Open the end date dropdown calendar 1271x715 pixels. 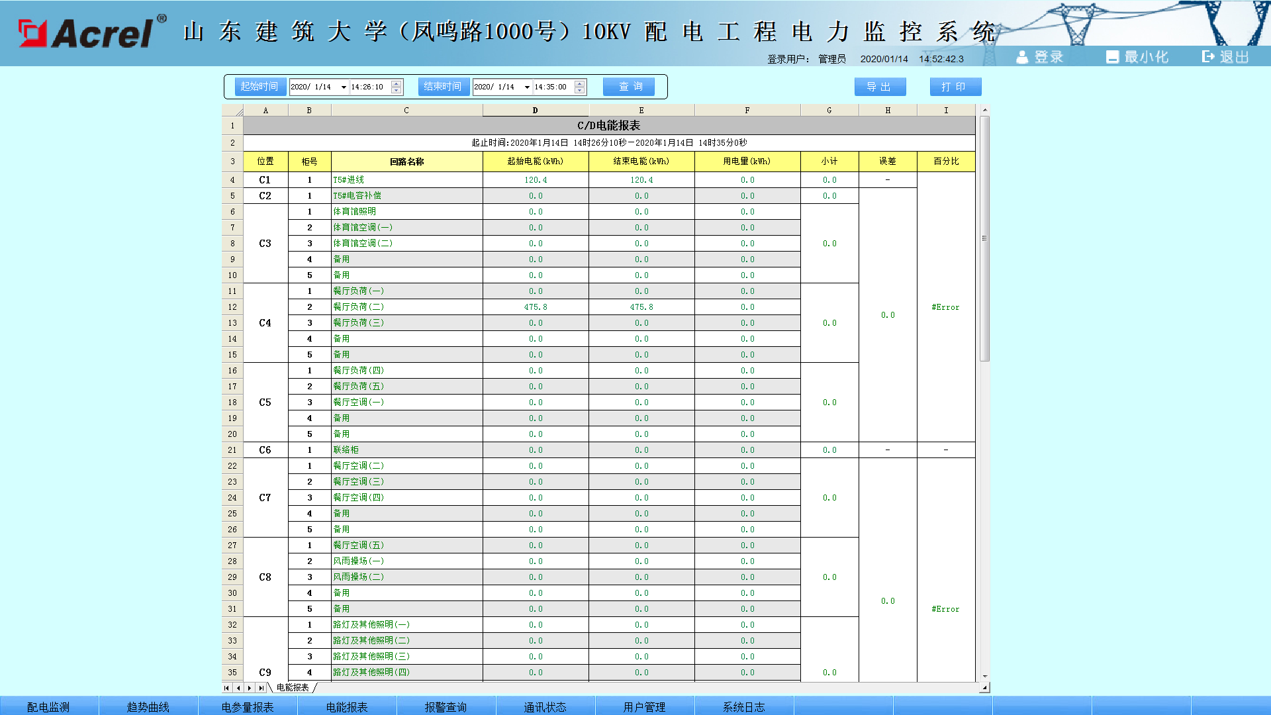pyautogui.click(x=527, y=87)
